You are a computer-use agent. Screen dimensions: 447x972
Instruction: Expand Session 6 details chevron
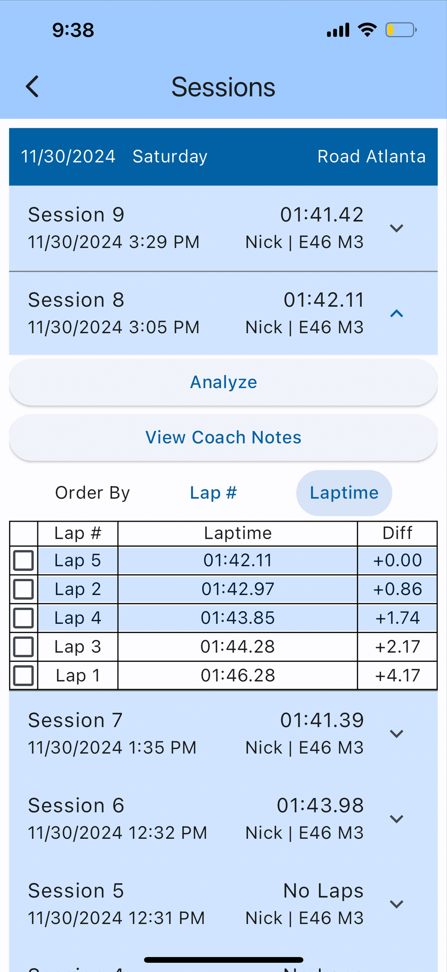(397, 819)
